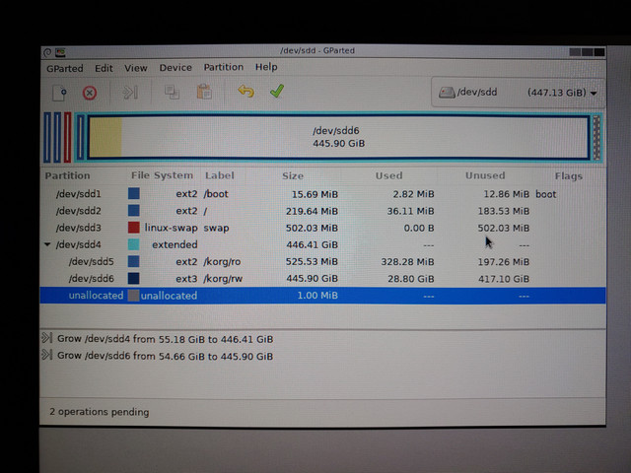This screenshot has width=631, height=473.
Task: Open the Partition menu
Action: coord(224,67)
